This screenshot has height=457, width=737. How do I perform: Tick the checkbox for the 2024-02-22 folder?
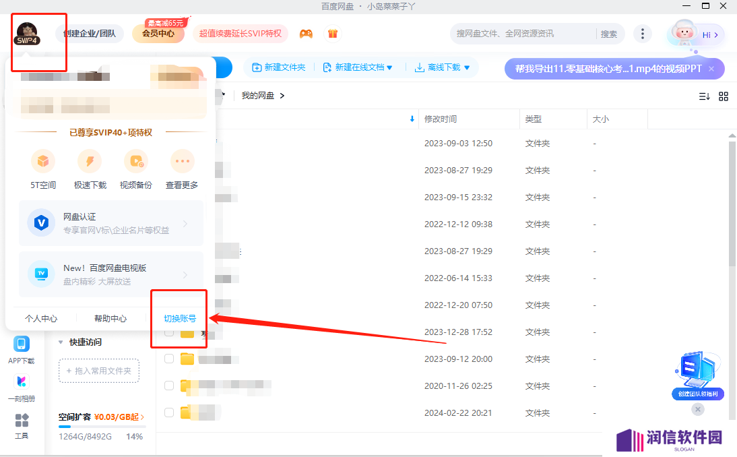pyautogui.click(x=169, y=413)
